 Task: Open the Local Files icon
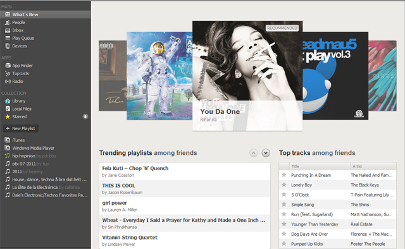pyautogui.click(x=8, y=109)
